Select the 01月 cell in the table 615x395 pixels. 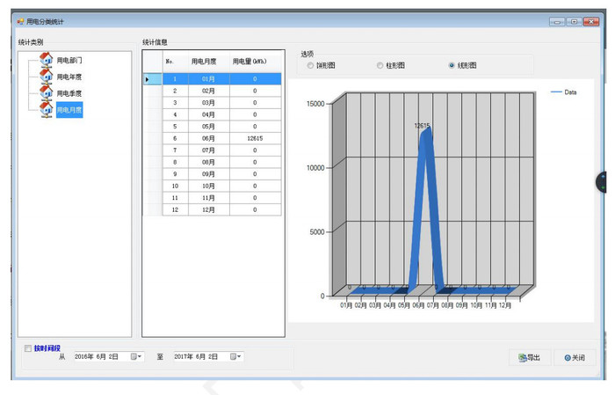[209, 79]
